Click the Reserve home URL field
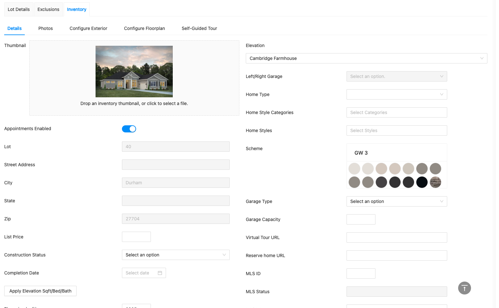The image size is (499, 308). (x=397, y=255)
